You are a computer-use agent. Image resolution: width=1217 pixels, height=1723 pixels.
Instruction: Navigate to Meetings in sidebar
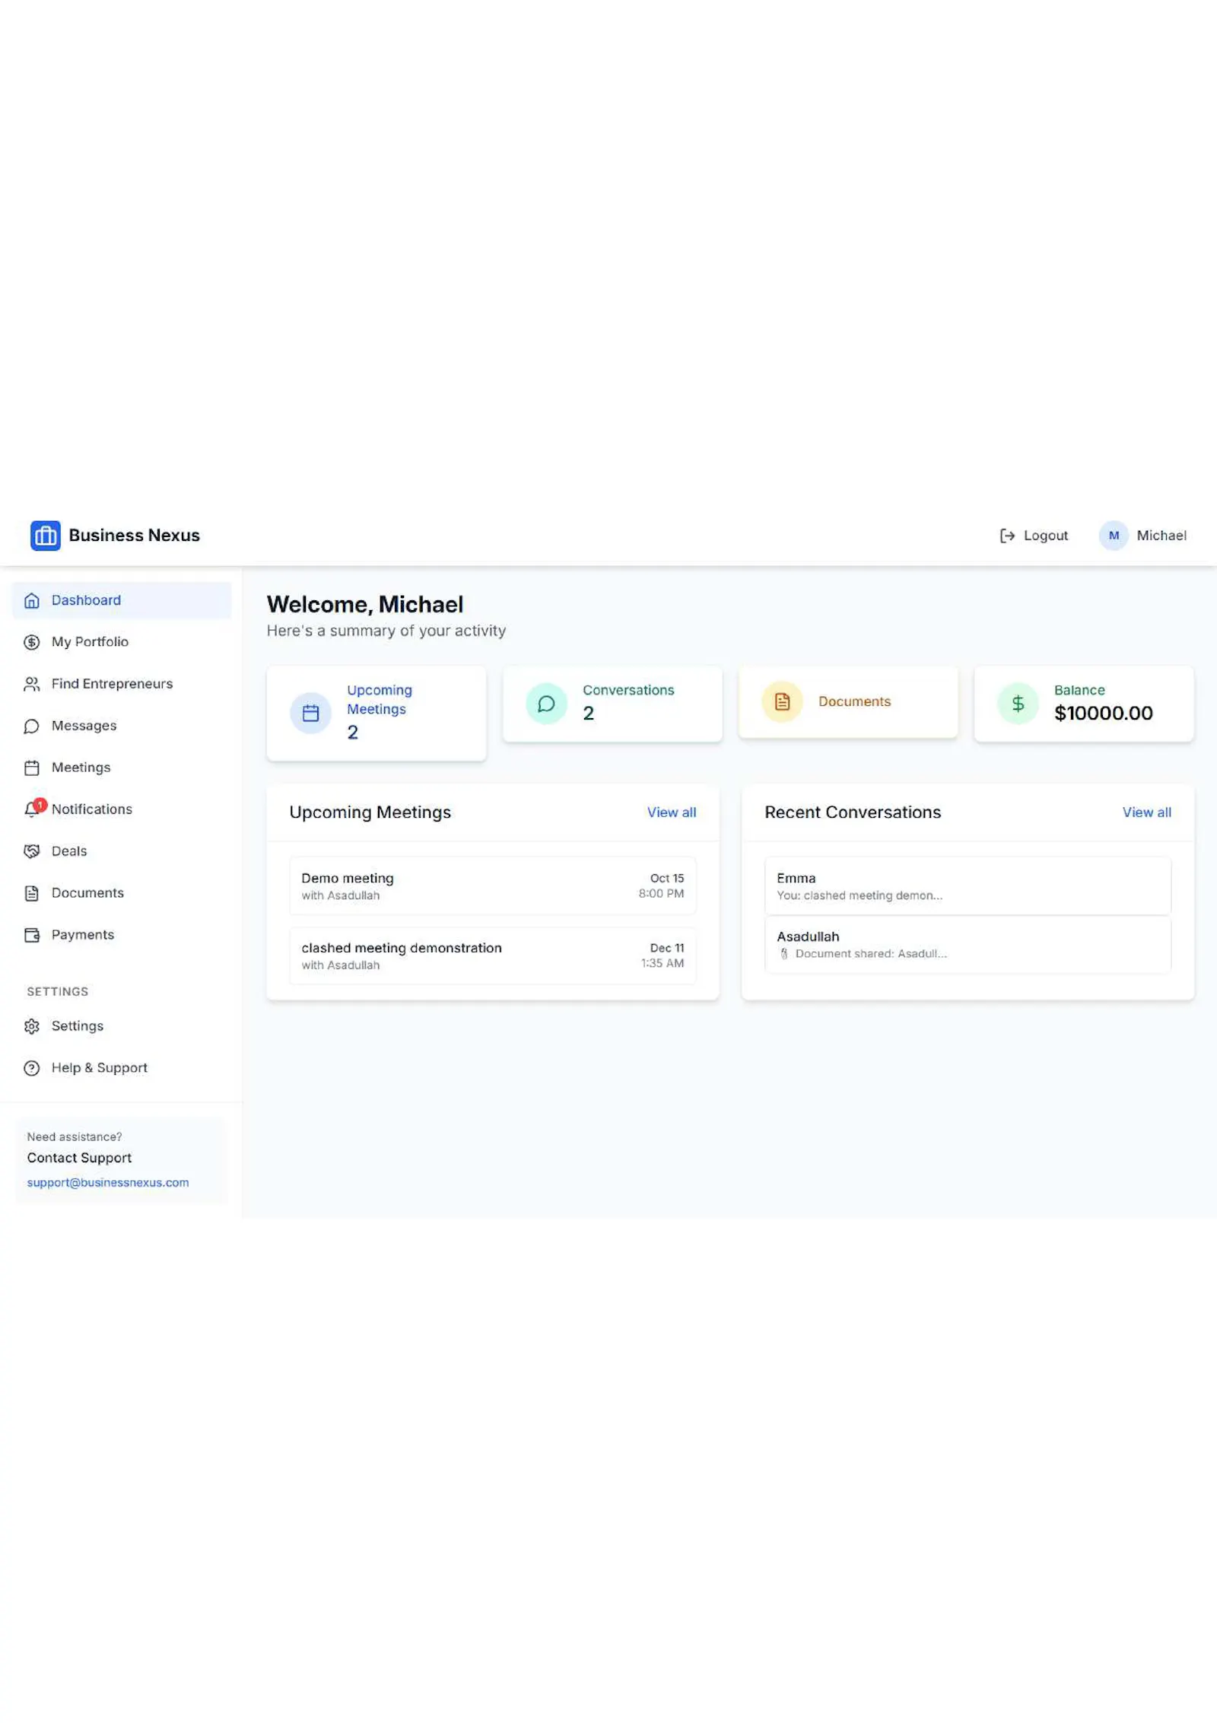click(122, 768)
